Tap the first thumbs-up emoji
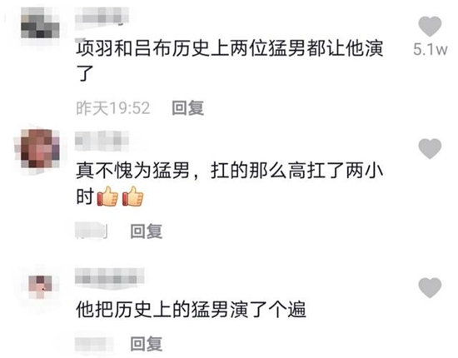The width and height of the screenshot is (458, 358). pos(107,196)
